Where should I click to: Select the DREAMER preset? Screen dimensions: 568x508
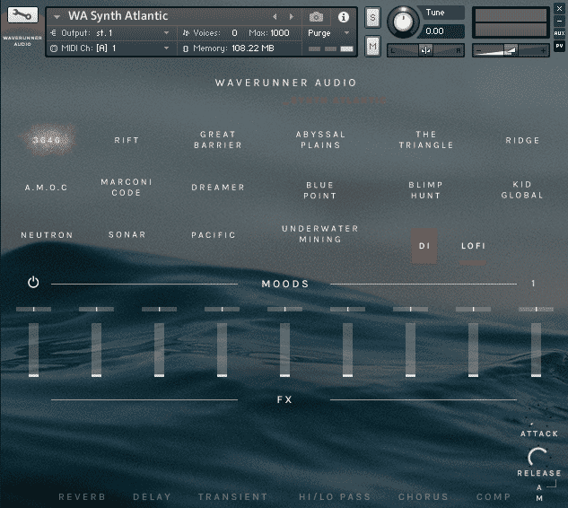tap(218, 188)
